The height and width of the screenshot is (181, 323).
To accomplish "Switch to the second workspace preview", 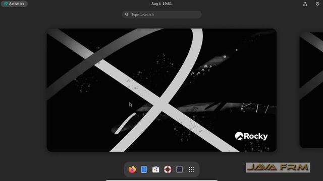I will (311, 90).
